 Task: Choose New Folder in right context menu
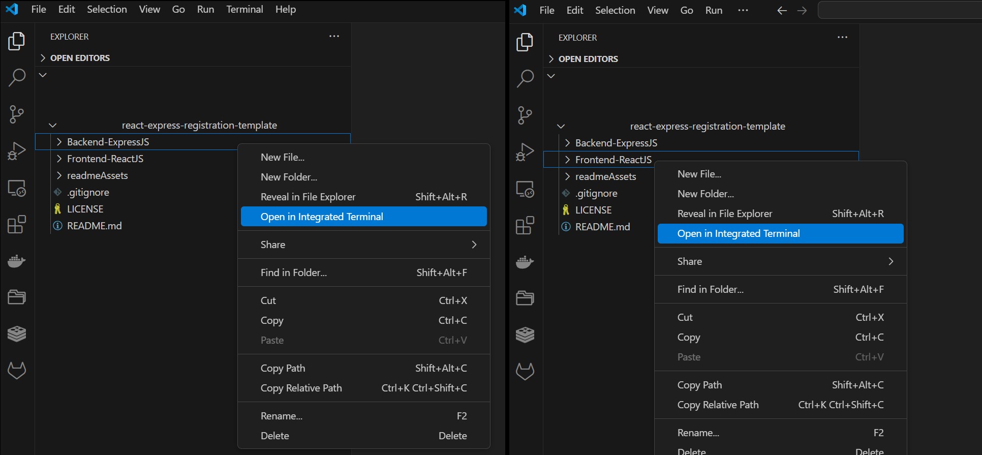click(781, 194)
